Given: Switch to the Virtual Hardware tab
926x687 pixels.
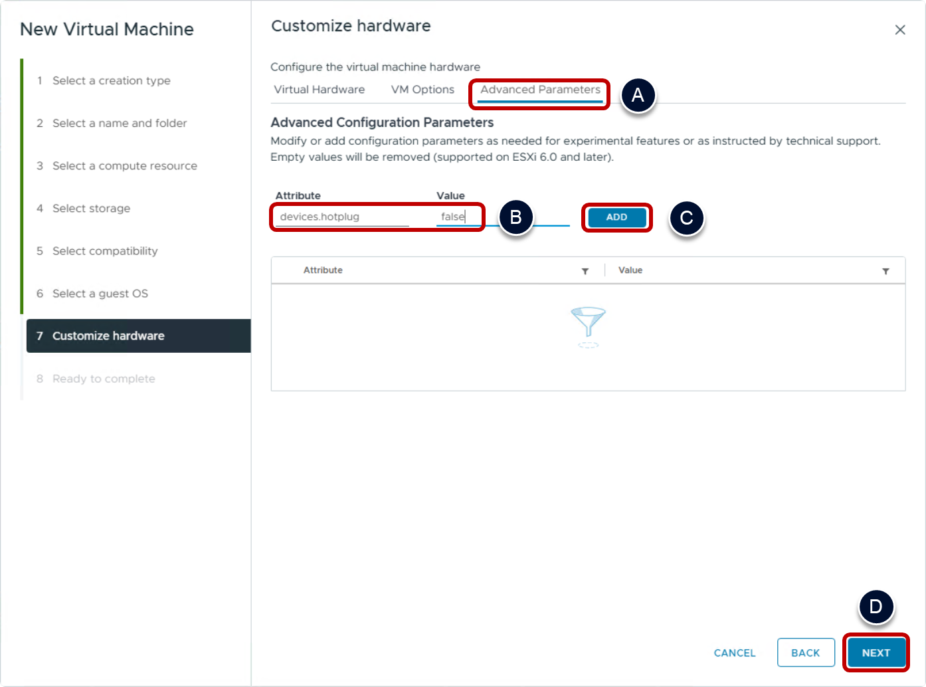Looking at the screenshot, I should (x=320, y=90).
